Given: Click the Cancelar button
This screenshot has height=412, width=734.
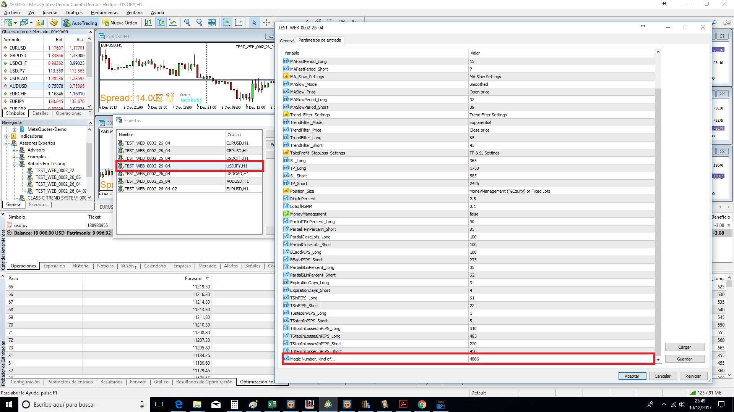Looking at the screenshot, I should (x=663, y=376).
